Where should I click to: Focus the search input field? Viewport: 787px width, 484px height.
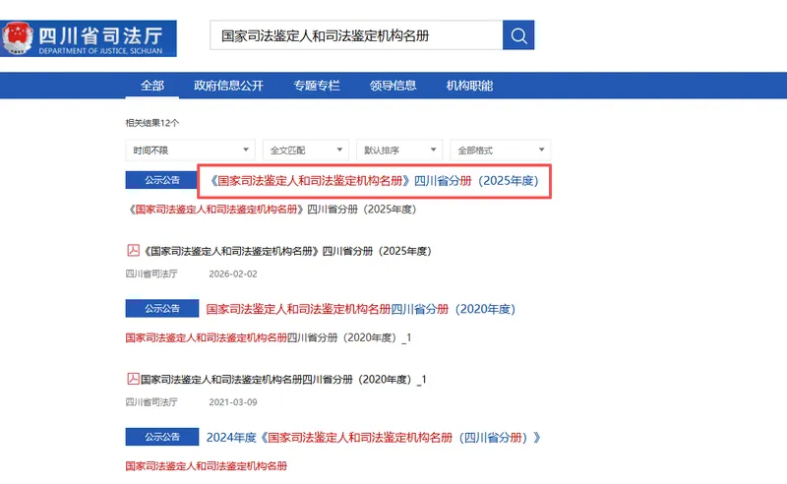tap(356, 35)
